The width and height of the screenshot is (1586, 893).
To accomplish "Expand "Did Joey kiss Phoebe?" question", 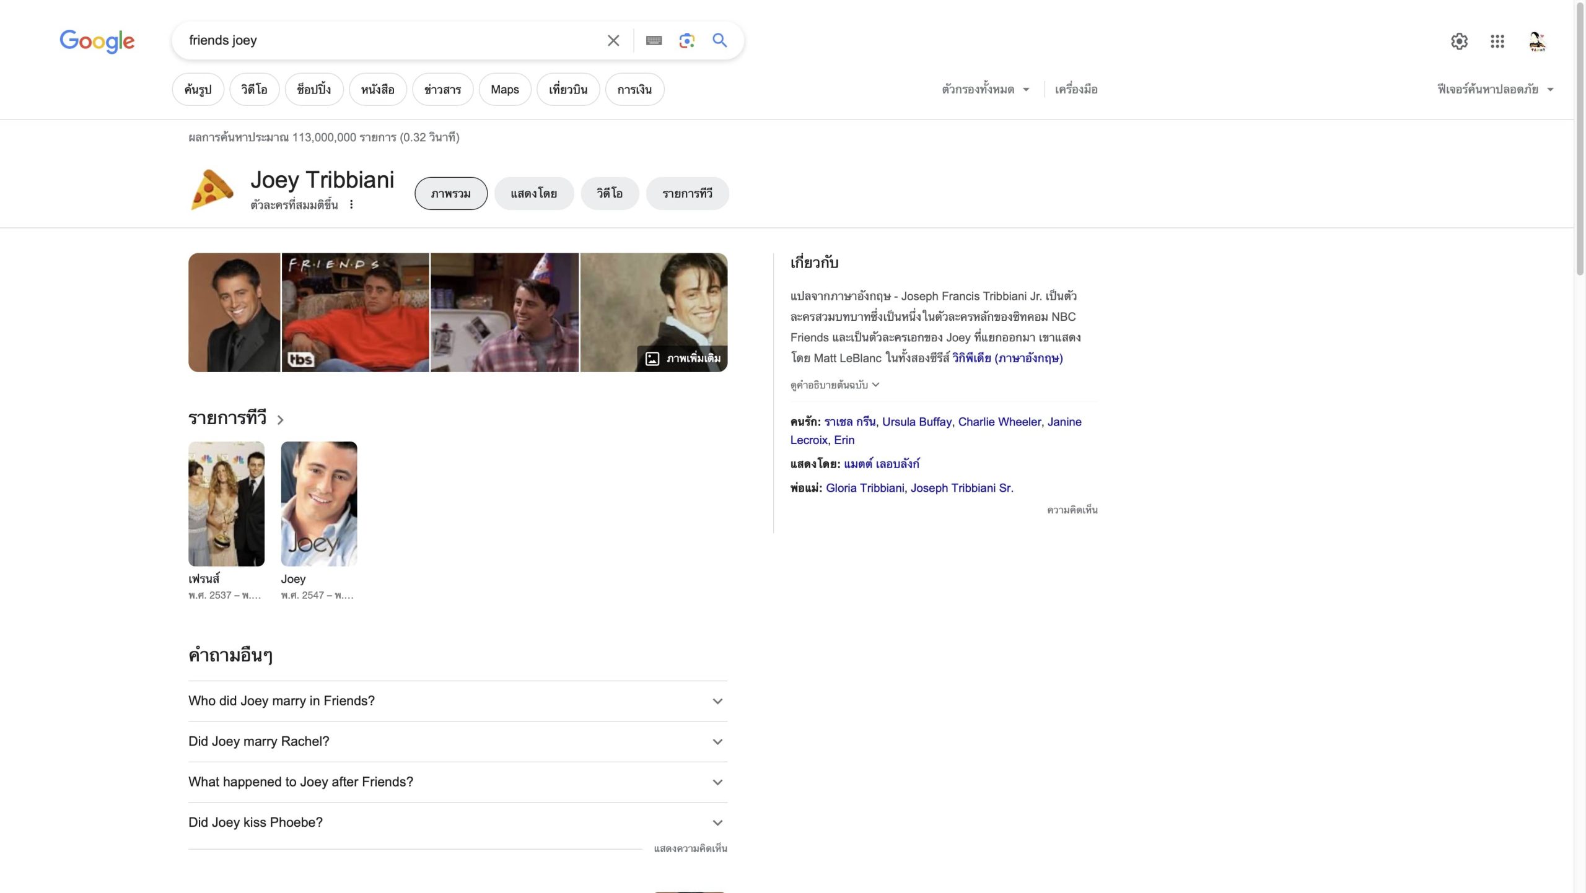I will [x=457, y=822].
